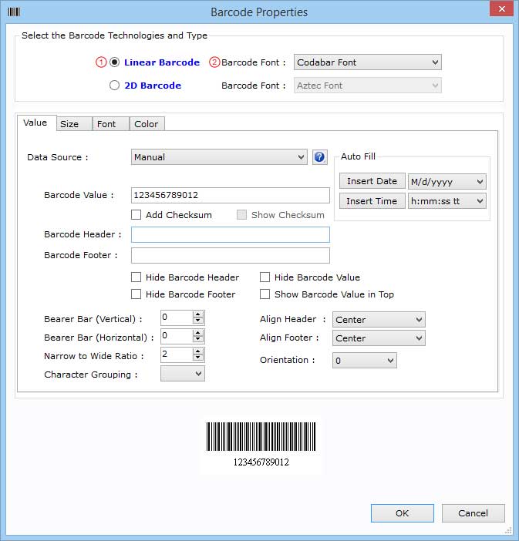Click the blue help icon beside Data Source
519x541 pixels.
point(320,157)
